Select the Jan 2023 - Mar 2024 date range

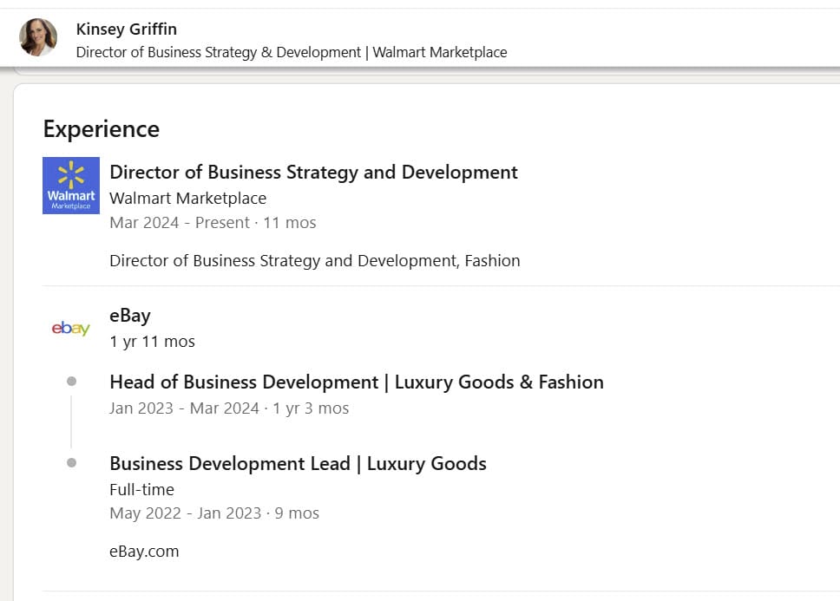[229, 408]
